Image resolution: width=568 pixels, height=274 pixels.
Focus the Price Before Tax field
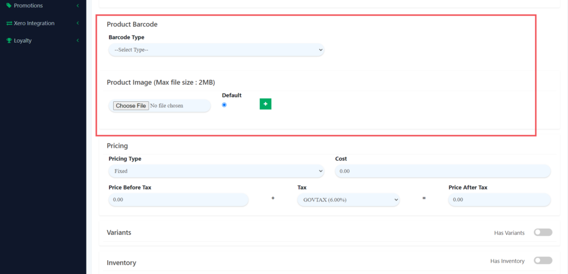pyautogui.click(x=178, y=199)
